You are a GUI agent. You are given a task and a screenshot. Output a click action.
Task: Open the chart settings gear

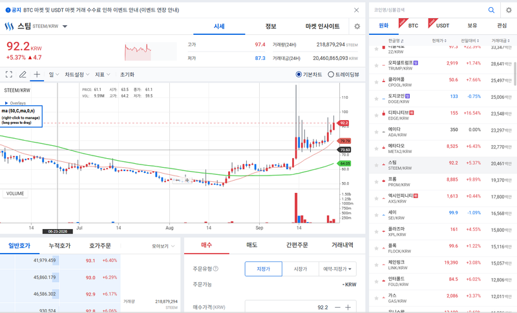357,26
